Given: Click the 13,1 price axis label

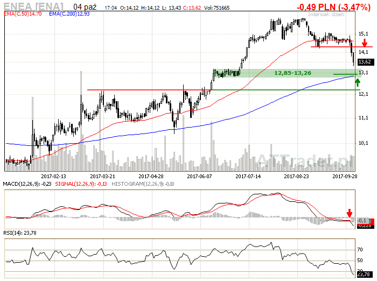Looking at the screenshot, I should [x=364, y=72].
